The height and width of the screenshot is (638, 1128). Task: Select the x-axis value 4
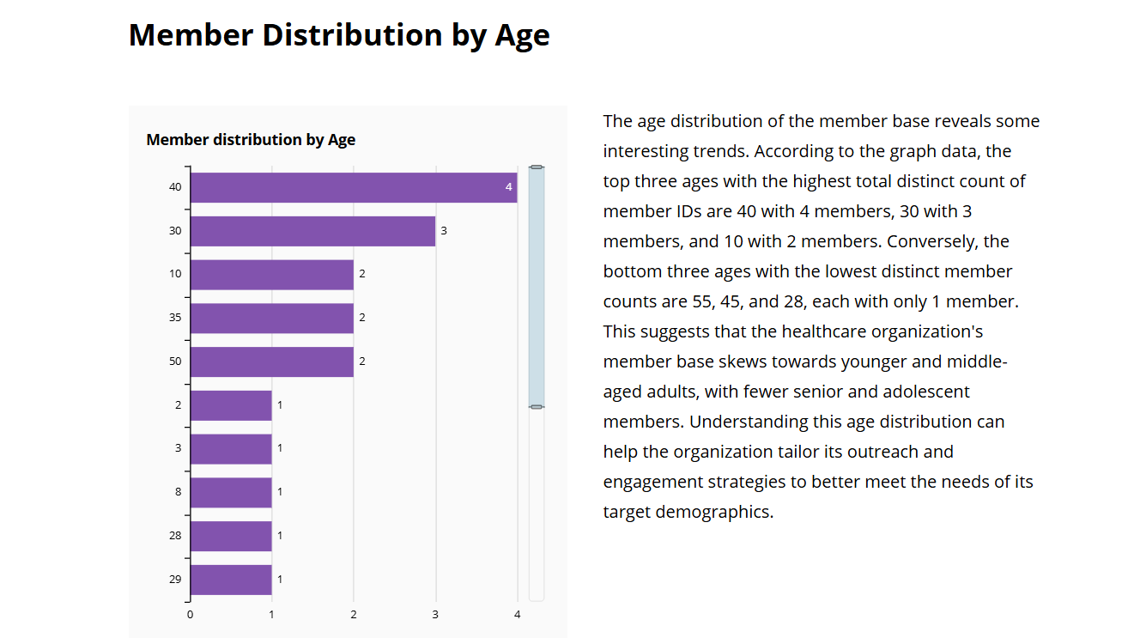click(518, 615)
